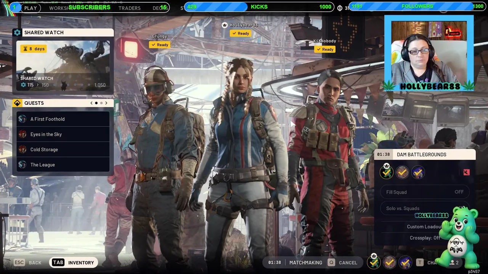Cancel matchmaking with the CANCEL button
This screenshot has height=274, width=488.
(x=342, y=263)
